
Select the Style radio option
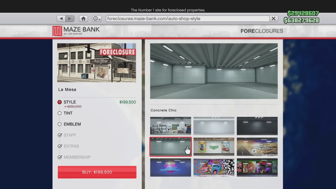tap(60, 102)
